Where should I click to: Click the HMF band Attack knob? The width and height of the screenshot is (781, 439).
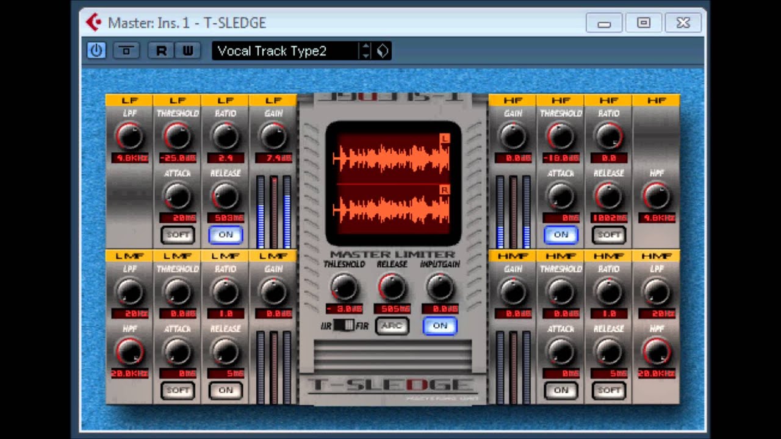coord(561,351)
